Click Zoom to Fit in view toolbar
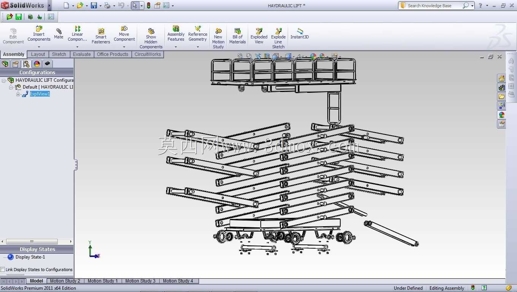Image resolution: width=517 pixels, height=292 pixels. click(240, 56)
